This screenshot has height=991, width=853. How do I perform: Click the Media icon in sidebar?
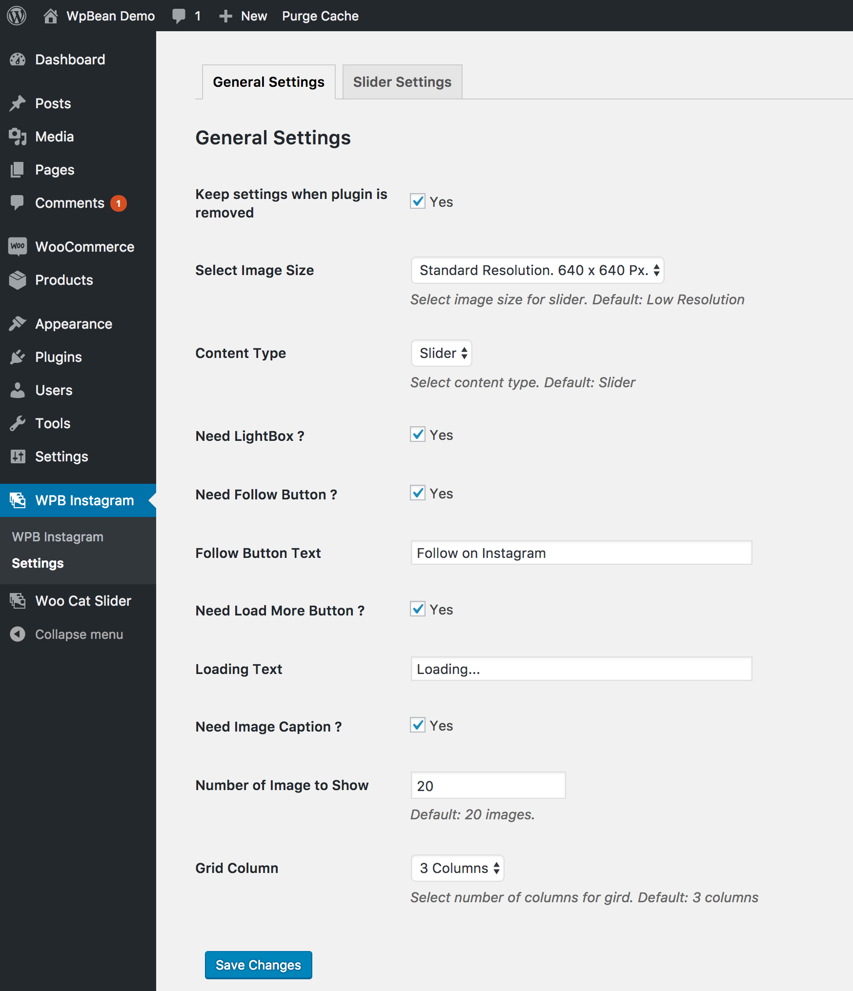[18, 137]
